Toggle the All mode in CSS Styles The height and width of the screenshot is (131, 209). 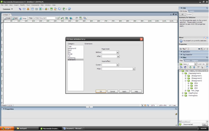pos(183,14)
